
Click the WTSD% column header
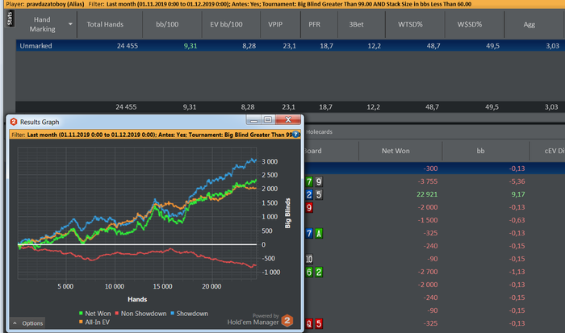tap(410, 24)
